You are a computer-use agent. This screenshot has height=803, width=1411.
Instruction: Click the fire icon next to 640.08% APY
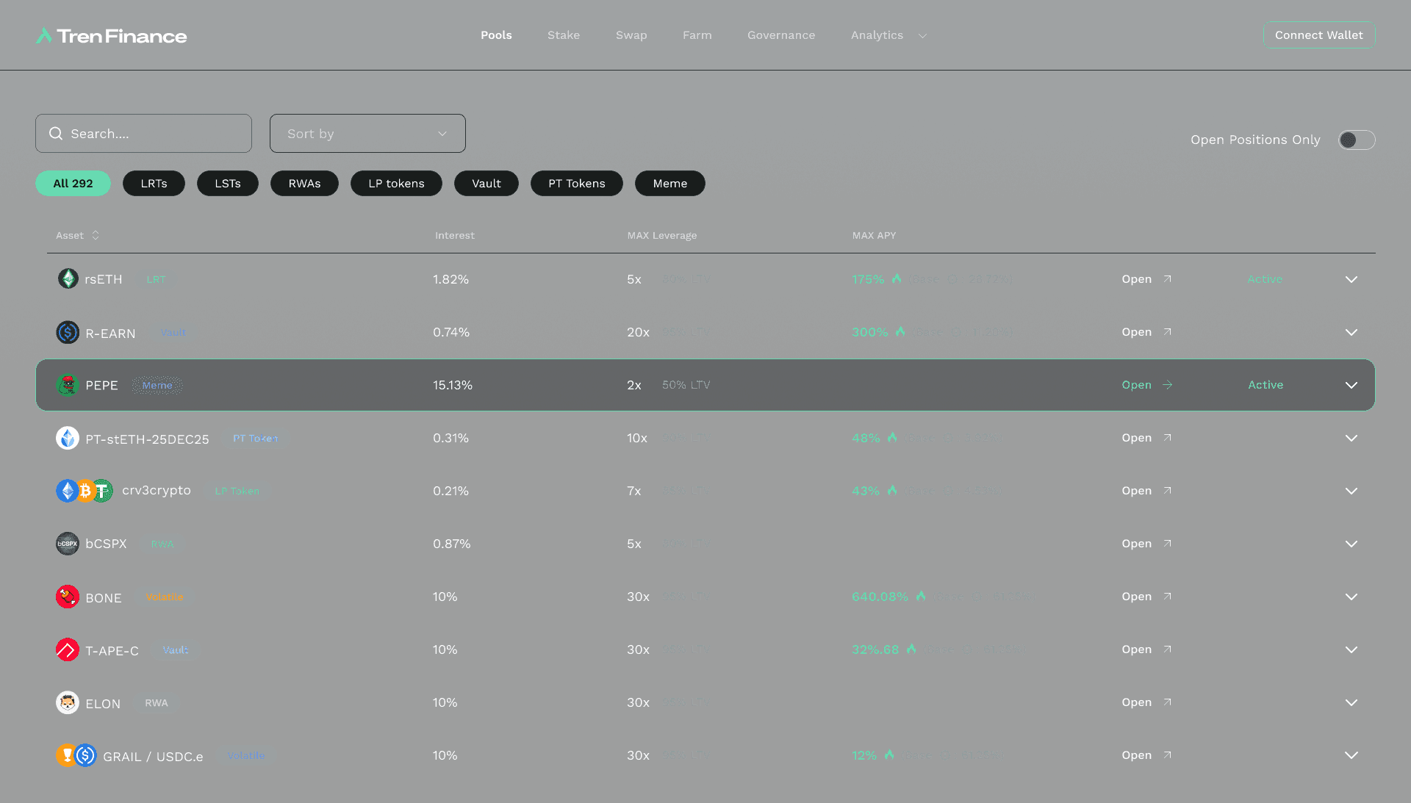coord(921,597)
